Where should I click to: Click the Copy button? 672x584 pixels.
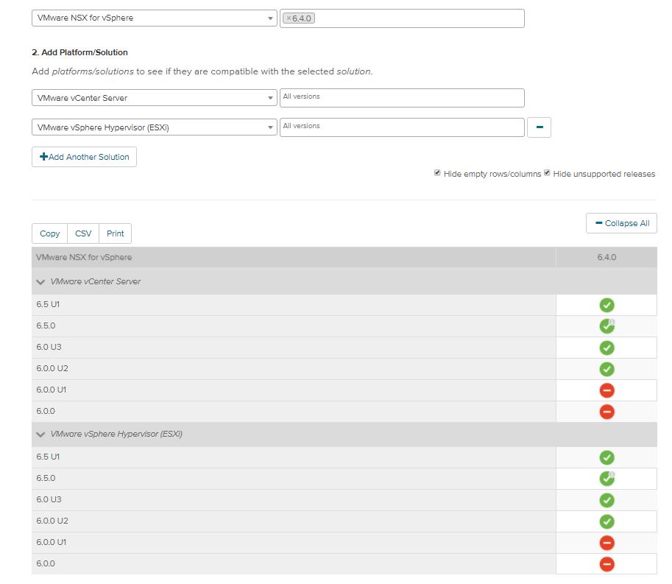tap(50, 233)
